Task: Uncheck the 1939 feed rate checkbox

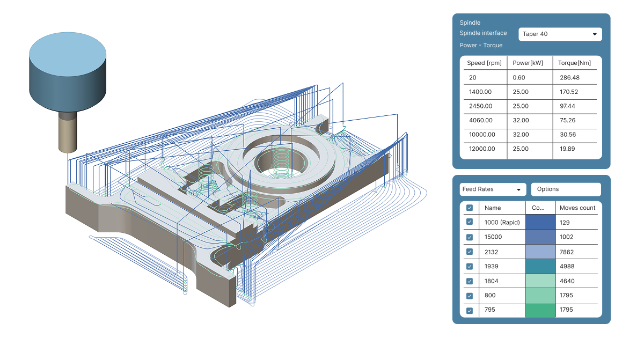Action: pyautogui.click(x=470, y=266)
